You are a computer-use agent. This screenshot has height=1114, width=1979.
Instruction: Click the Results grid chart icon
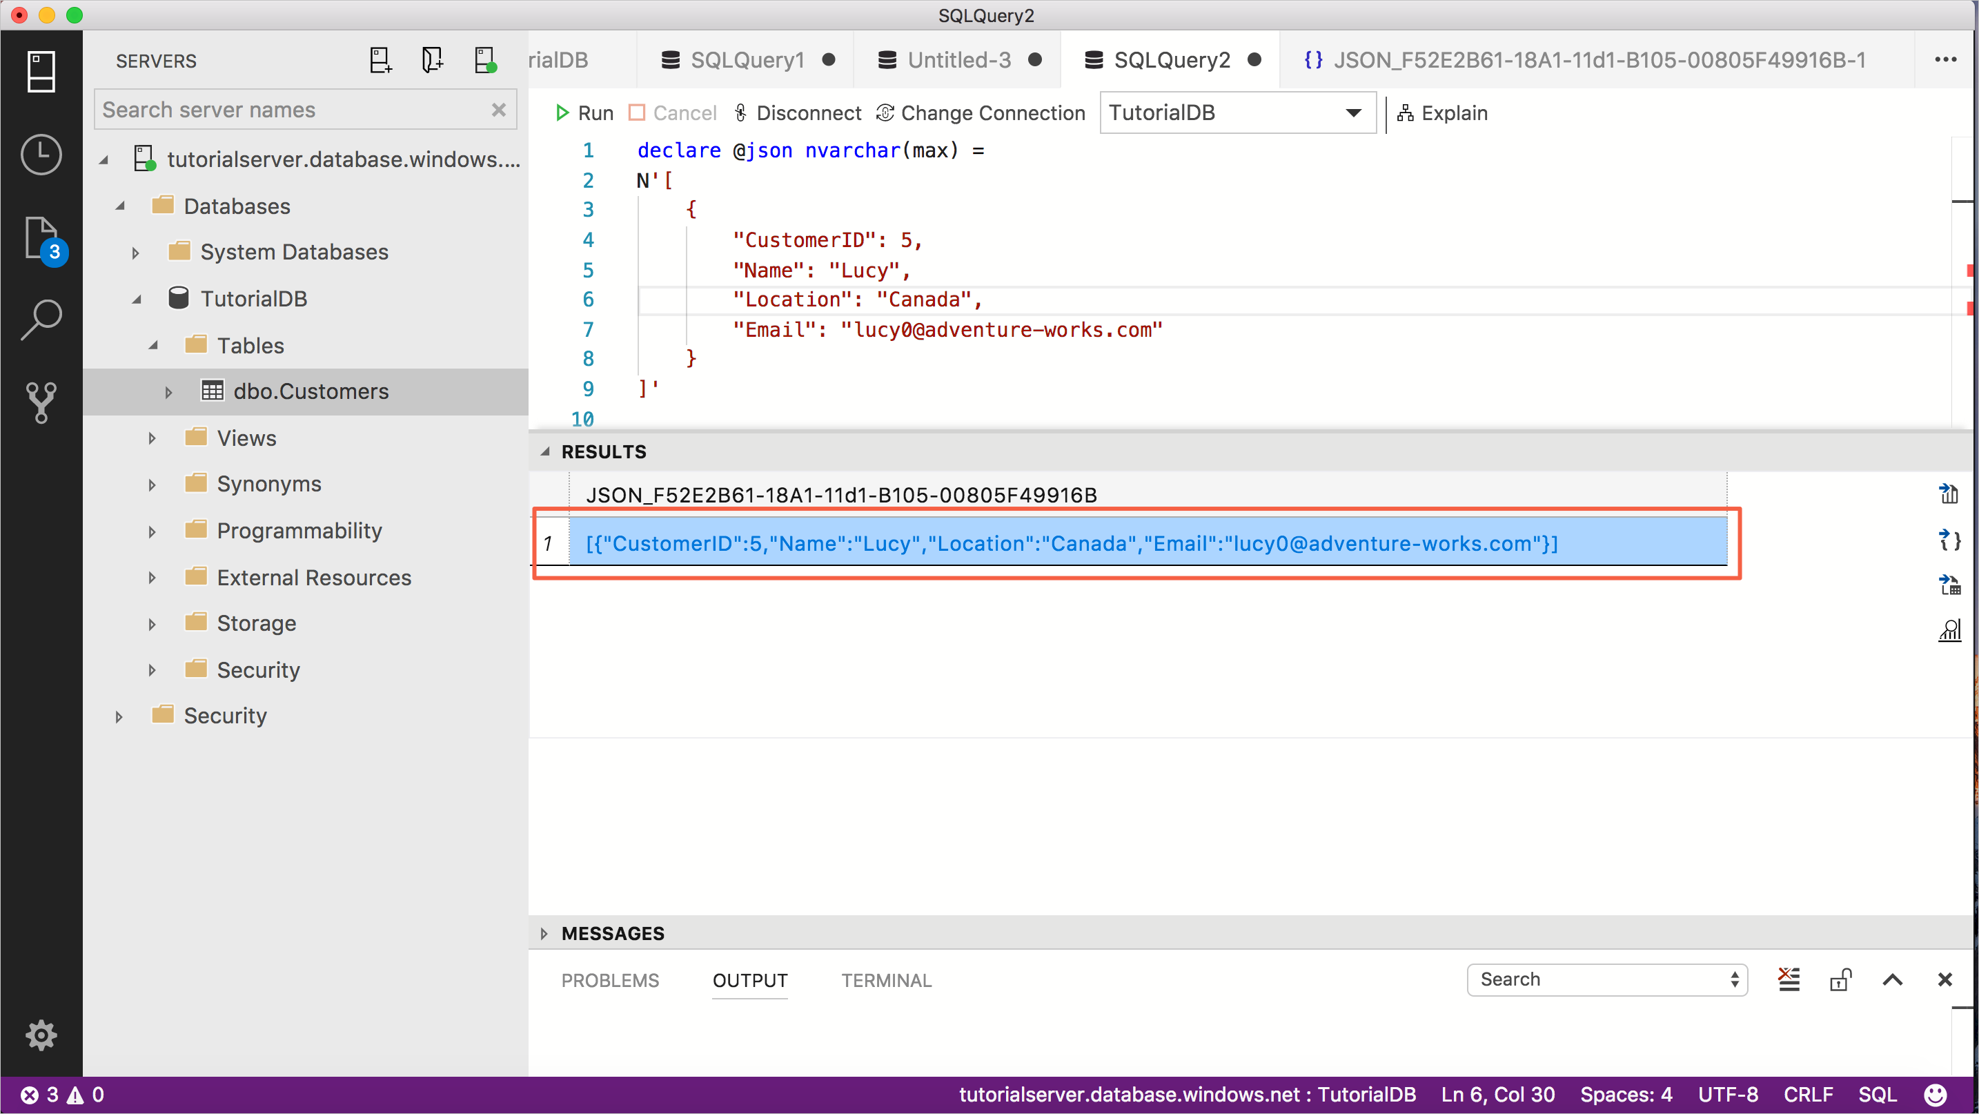point(1952,629)
